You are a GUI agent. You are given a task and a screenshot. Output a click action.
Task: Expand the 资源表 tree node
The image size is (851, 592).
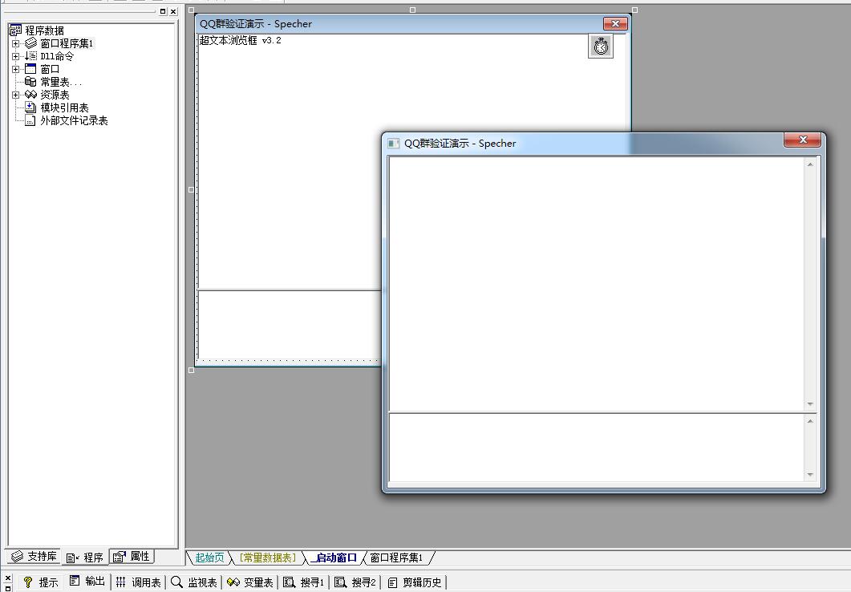[16, 95]
